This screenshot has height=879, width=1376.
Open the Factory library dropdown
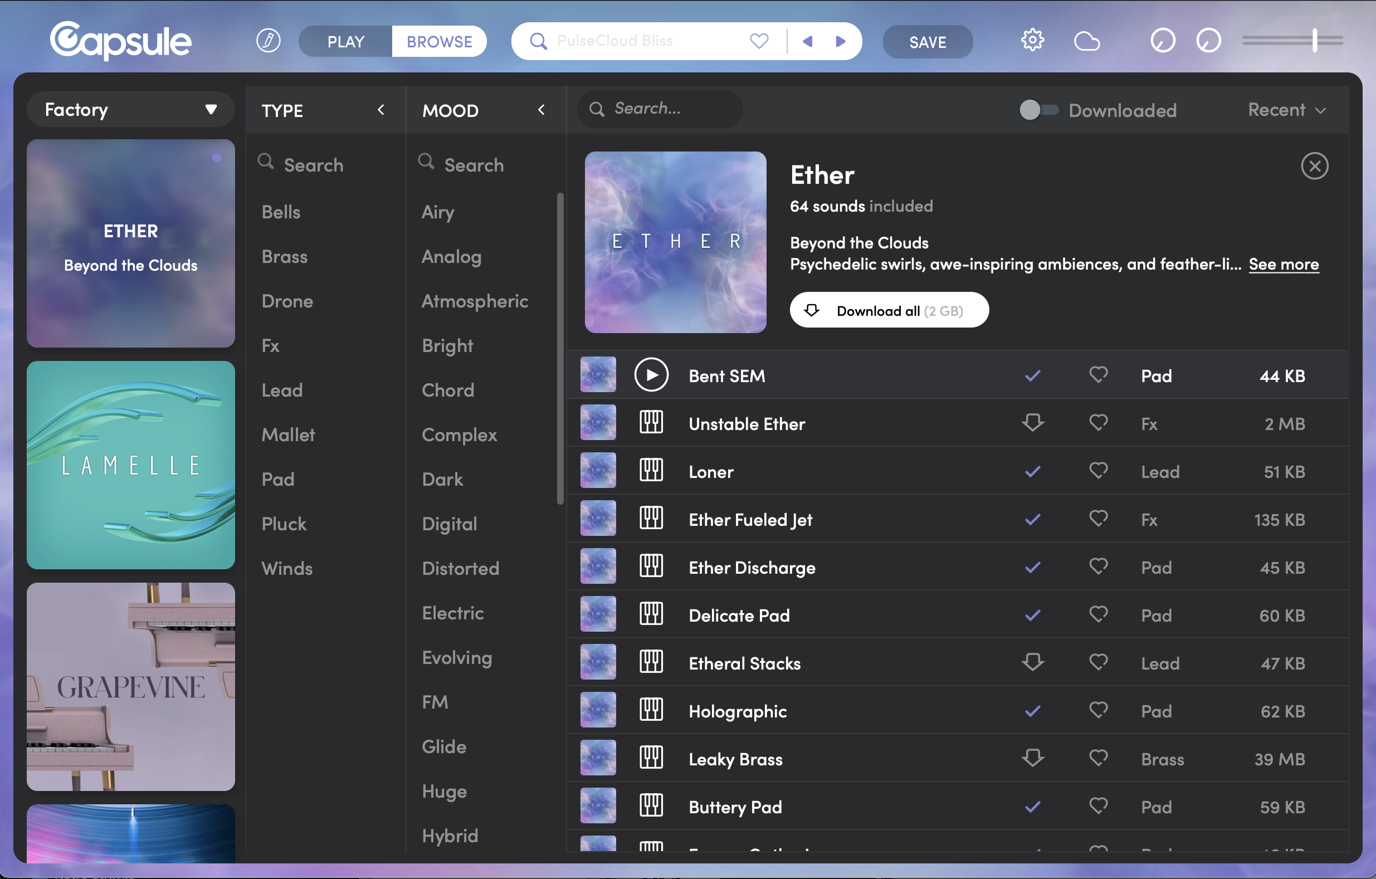[x=130, y=110]
